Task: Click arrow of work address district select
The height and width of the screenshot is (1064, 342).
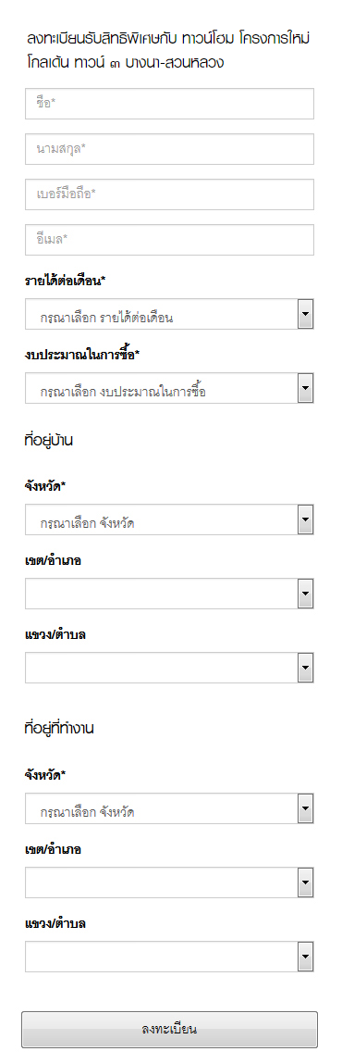Action: [305, 882]
